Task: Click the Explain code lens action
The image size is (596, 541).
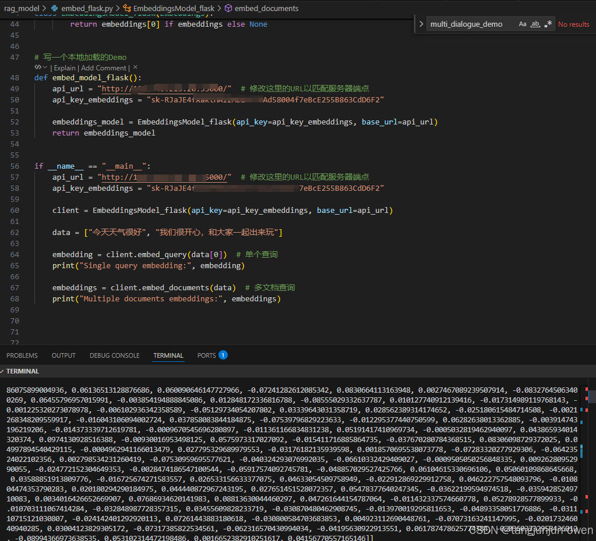Action: pyautogui.click(x=65, y=68)
